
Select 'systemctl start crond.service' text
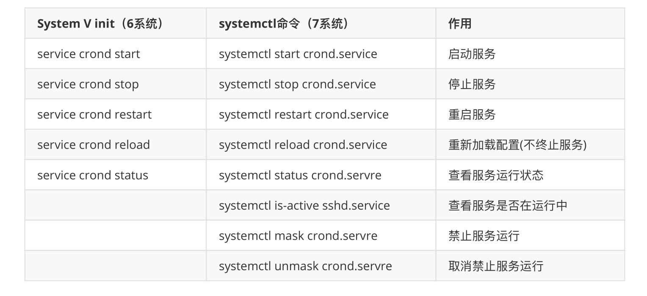(x=298, y=54)
